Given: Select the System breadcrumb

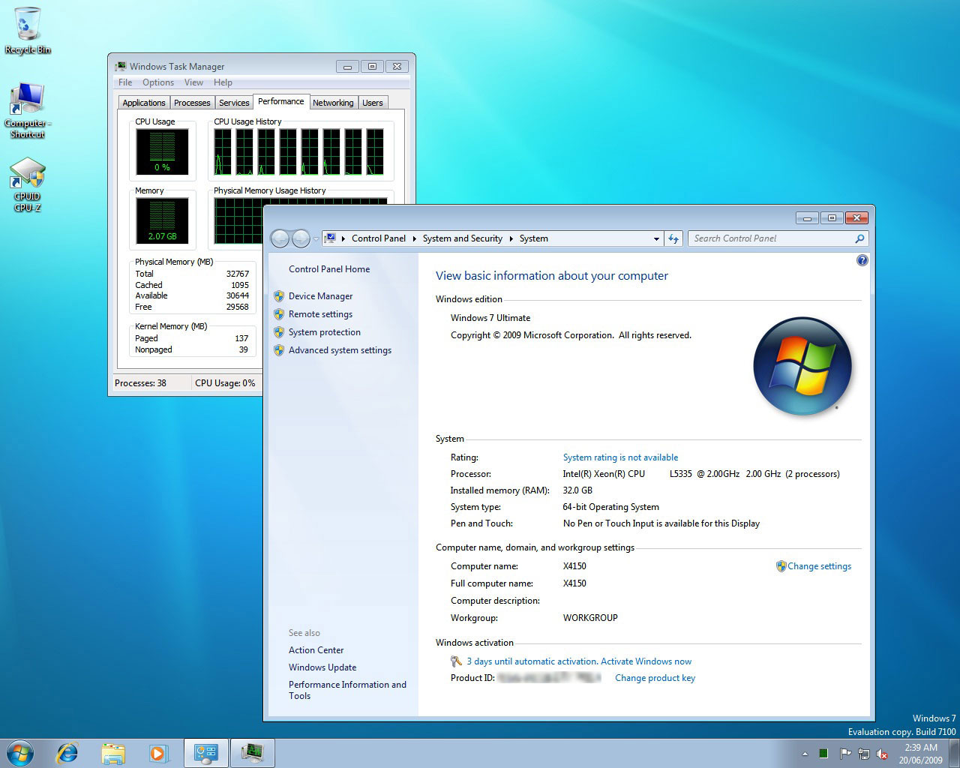Looking at the screenshot, I should click(534, 238).
